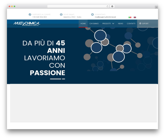
Task: Go to the News page
Action: pos(120,24)
